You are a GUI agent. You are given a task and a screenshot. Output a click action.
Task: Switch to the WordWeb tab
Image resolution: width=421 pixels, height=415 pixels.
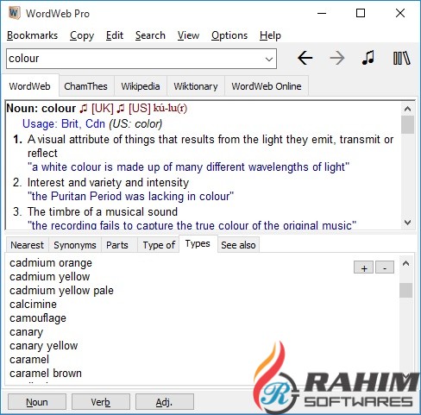[x=30, y=86]
